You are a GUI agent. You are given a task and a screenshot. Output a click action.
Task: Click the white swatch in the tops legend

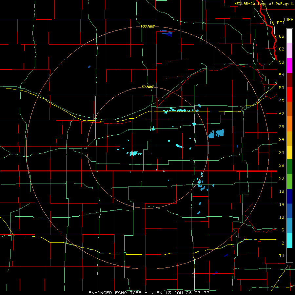point(289,36)
